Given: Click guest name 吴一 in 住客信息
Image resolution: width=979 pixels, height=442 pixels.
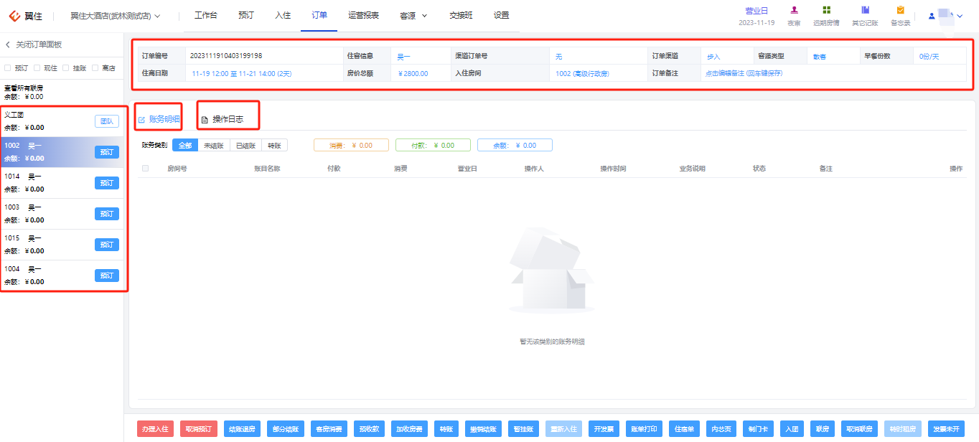Looking at the screenshot, I should (403, 56).
